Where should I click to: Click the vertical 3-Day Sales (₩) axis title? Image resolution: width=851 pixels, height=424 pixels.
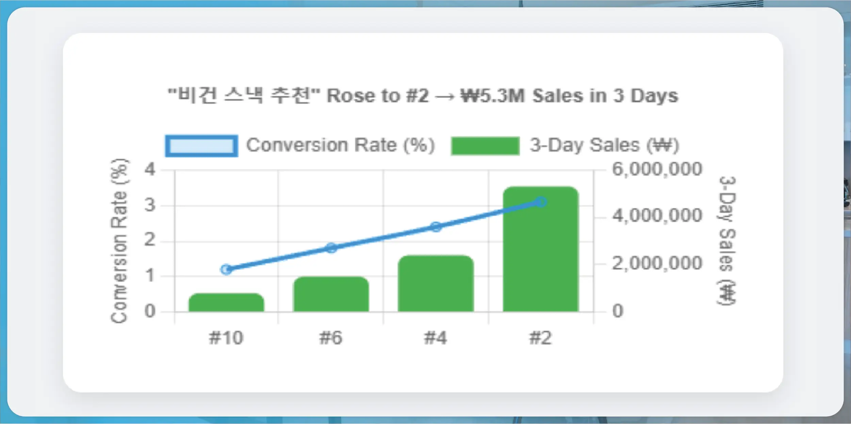click(x=727, y=241)
